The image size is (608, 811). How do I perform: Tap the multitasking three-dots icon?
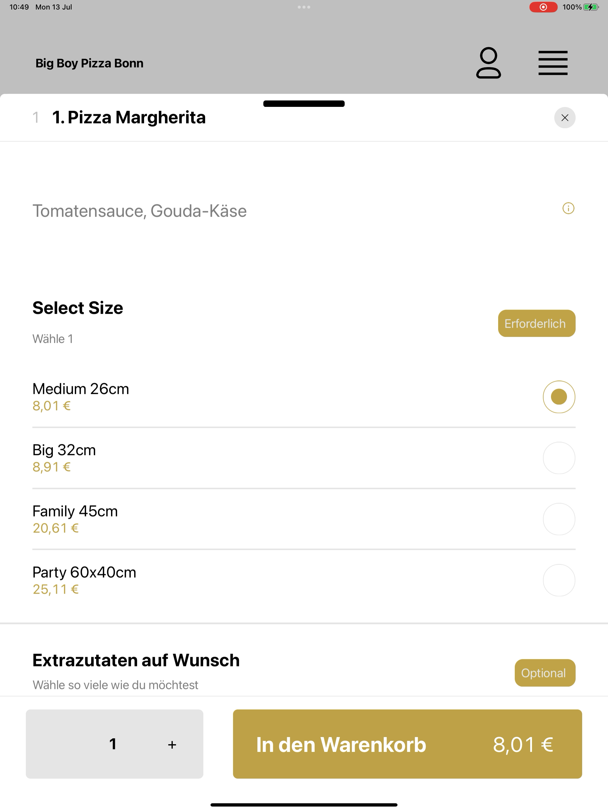click(304, 7)
